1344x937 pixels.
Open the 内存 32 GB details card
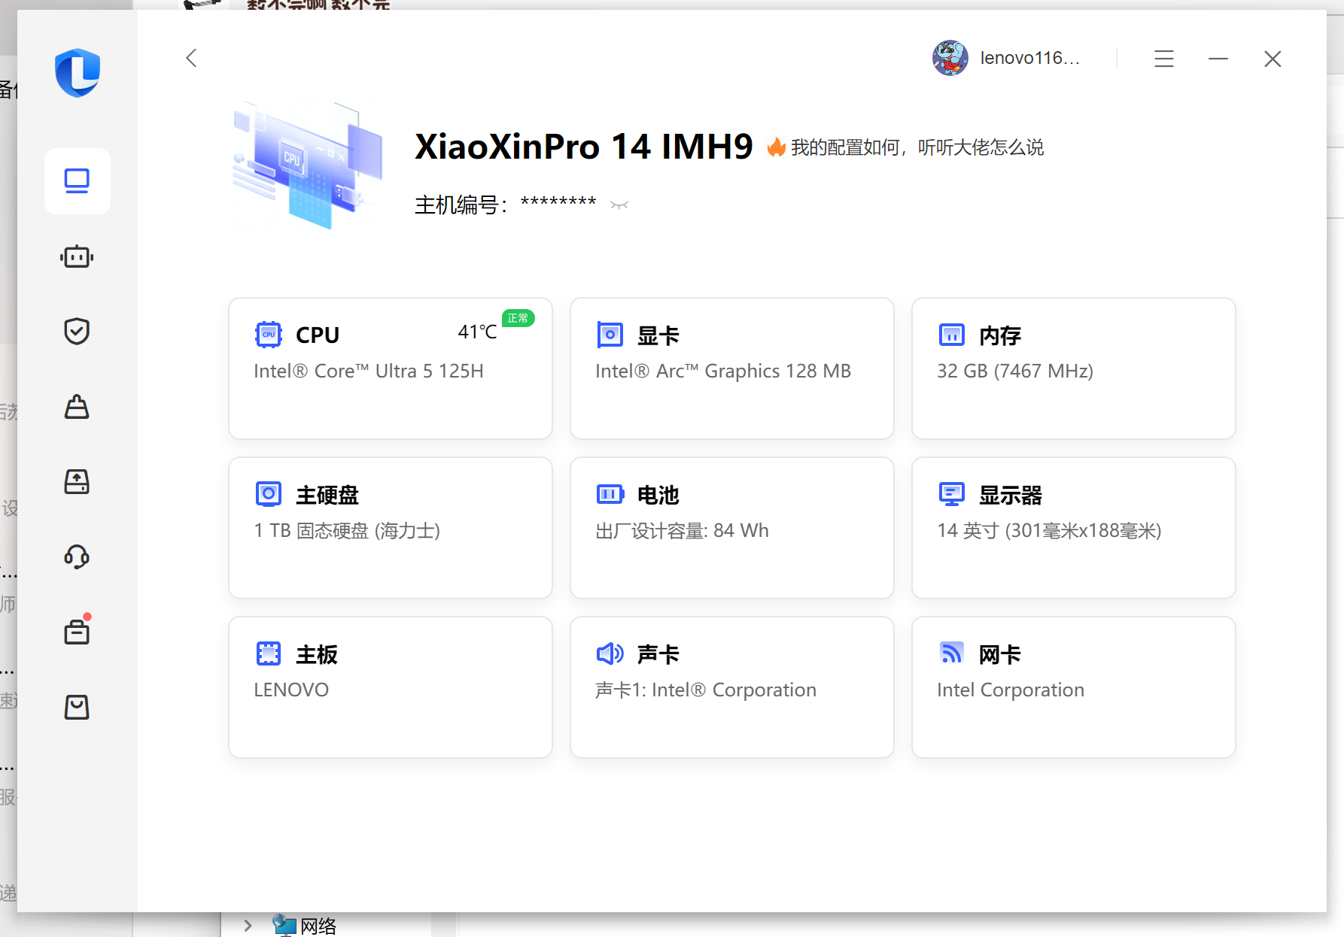coord(1074,368)
